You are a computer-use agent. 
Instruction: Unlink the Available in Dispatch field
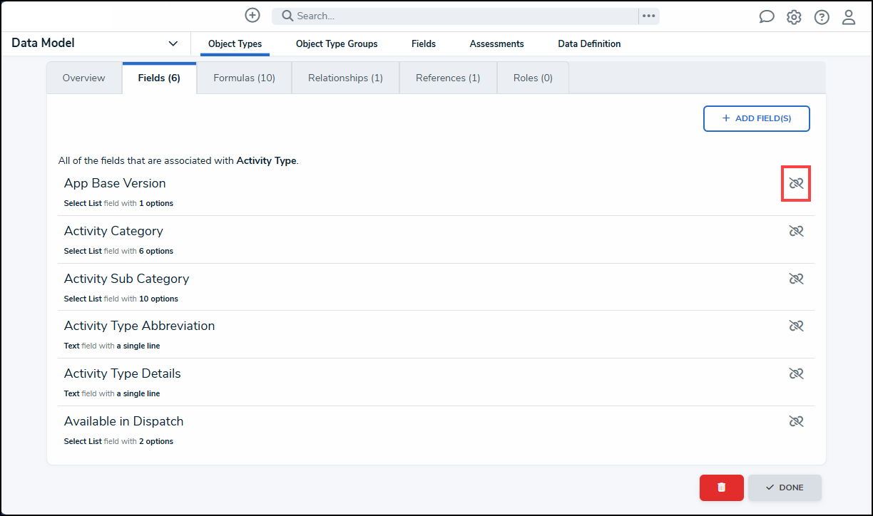point(796,421)
